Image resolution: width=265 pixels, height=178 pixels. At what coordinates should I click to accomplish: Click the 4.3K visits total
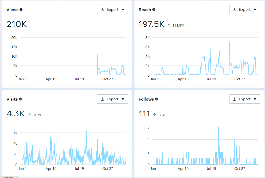16,113
